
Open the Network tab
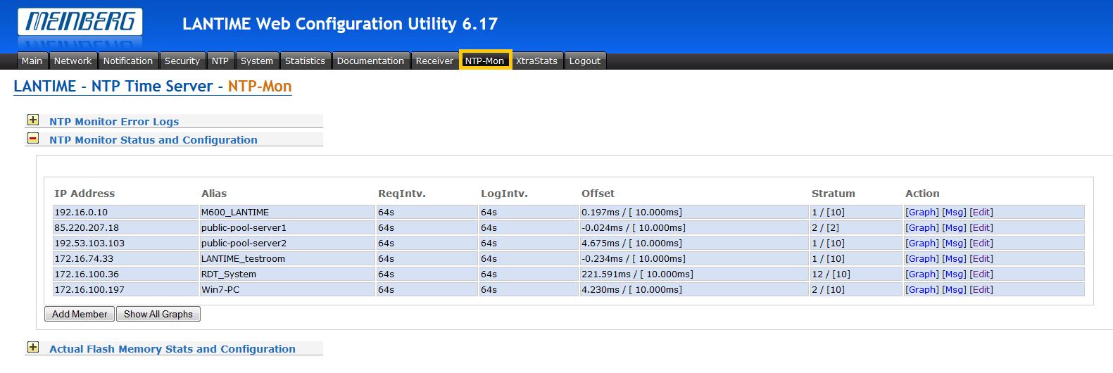click(73, 61)
